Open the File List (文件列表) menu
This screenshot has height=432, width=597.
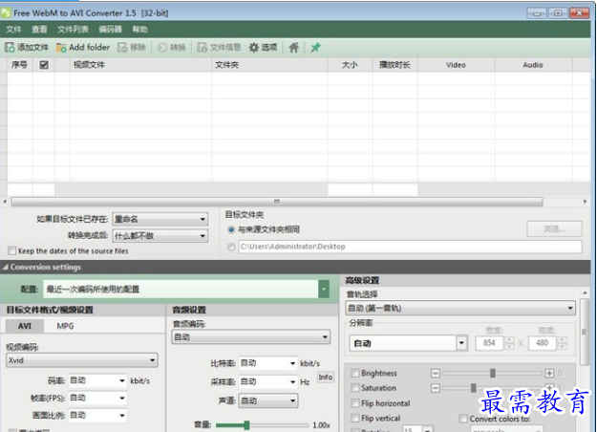click(73, 30)
